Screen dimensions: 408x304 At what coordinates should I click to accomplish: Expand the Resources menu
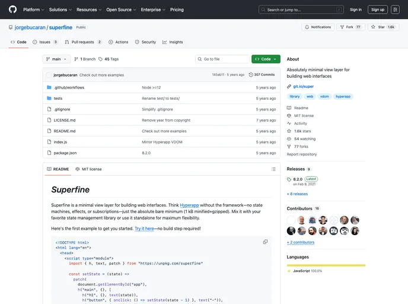click(x=89, y=9)
